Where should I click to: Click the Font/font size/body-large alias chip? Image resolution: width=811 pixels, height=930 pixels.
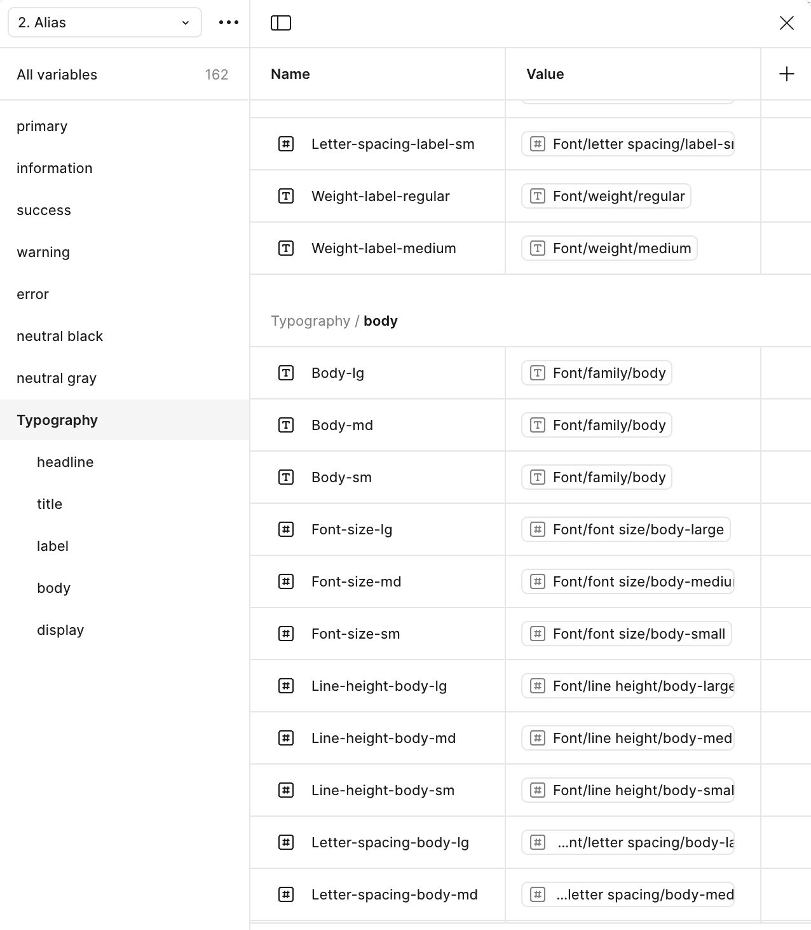tap(626, 529)
